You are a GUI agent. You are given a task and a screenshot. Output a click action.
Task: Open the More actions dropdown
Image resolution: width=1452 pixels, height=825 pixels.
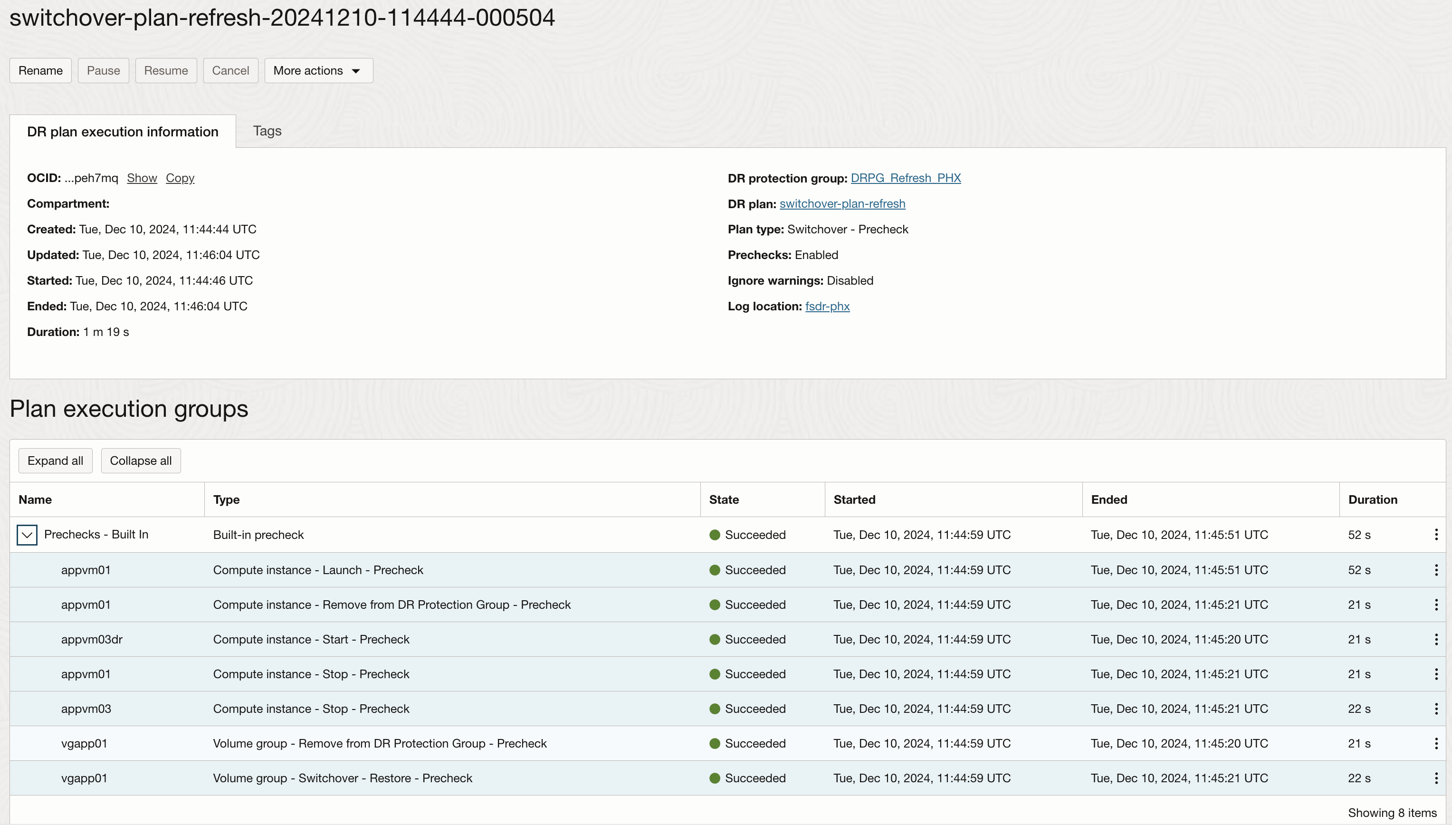[x=318, y=71]
